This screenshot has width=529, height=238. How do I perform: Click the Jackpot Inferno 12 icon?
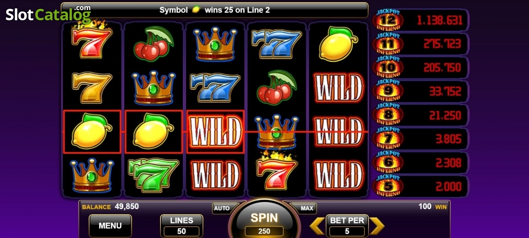(x=388, y=20)
